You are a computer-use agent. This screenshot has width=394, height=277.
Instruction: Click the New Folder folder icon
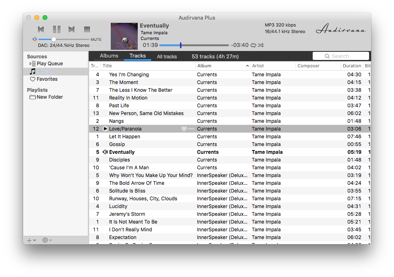coord(33,97)
